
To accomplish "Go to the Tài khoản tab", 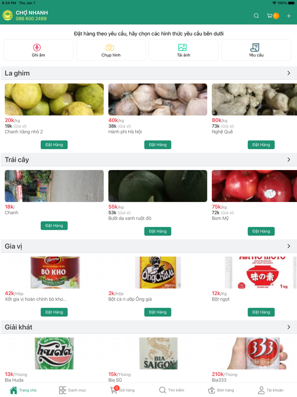I will (271, 390).
